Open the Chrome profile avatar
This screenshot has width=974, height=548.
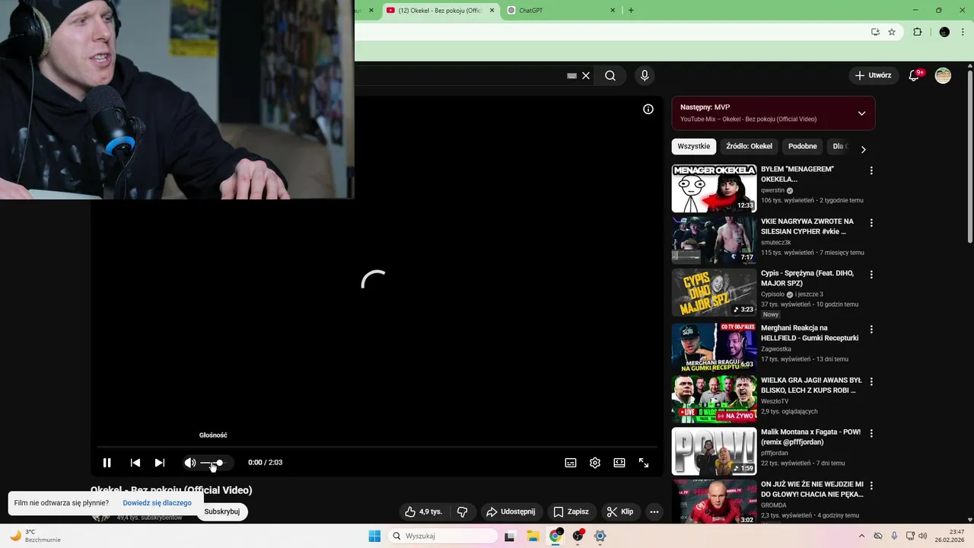click(944, 32)
